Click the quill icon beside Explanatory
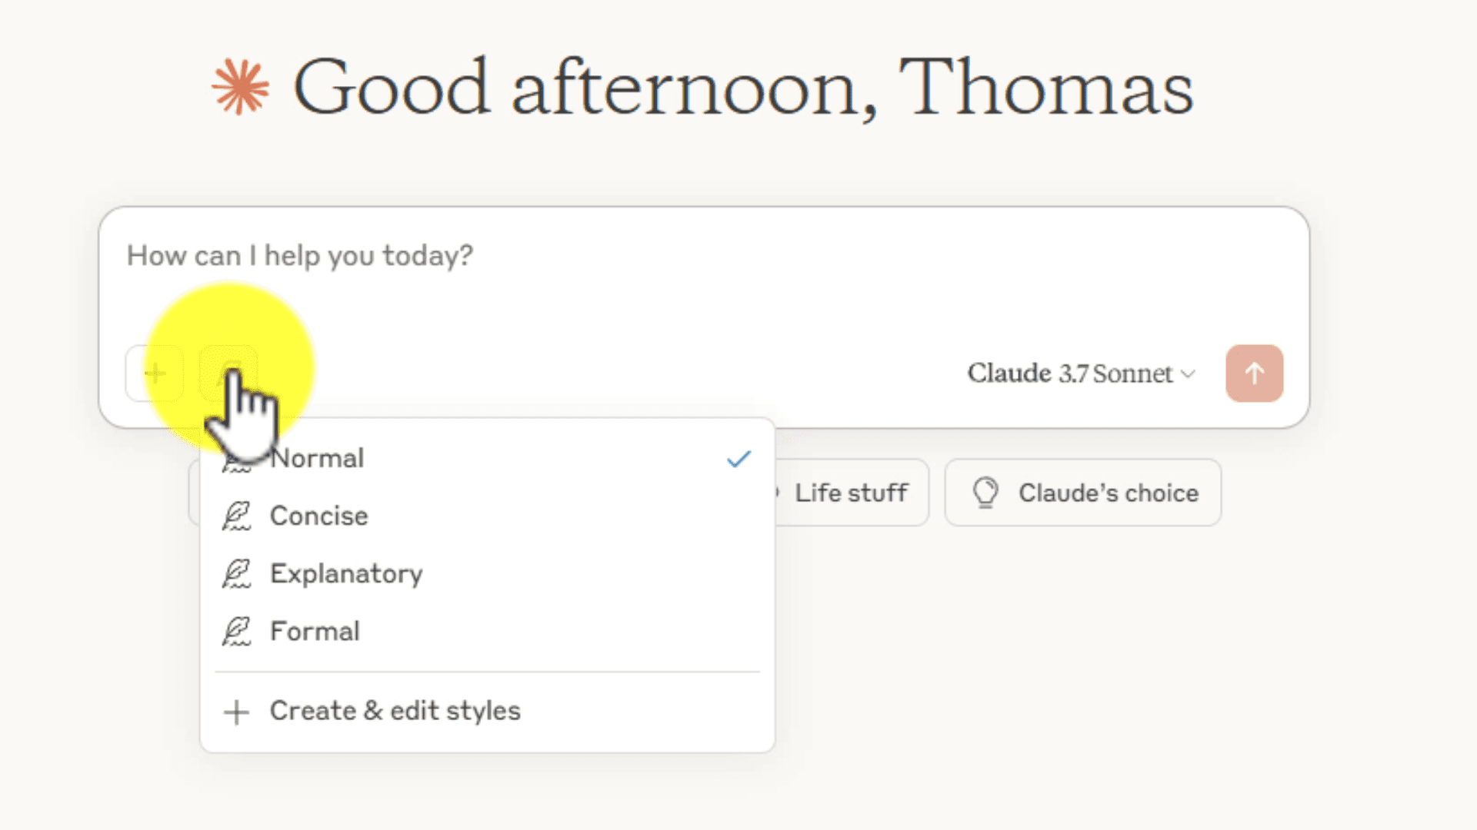This screenshot has width=1477, height=830. [237, 573]
